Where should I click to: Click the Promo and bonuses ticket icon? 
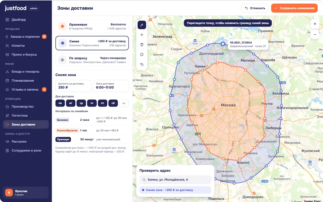coord(7,54)
